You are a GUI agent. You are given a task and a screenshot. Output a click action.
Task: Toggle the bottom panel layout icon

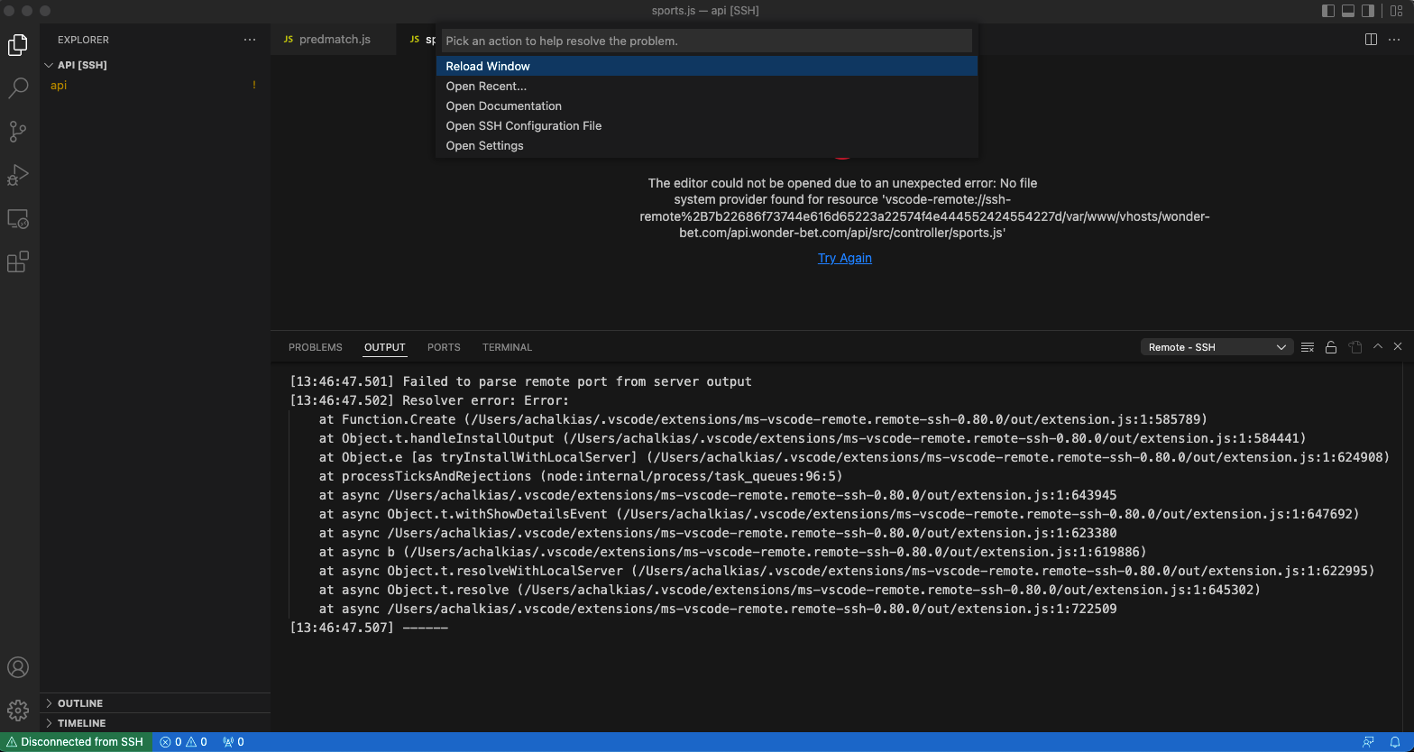pyautogui.click(x=1348, y=11)
